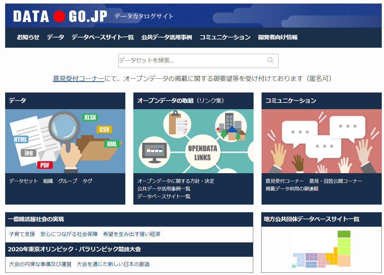Click the speech bubbles communication illustration

pyautogui.click(x=321, y=141)
